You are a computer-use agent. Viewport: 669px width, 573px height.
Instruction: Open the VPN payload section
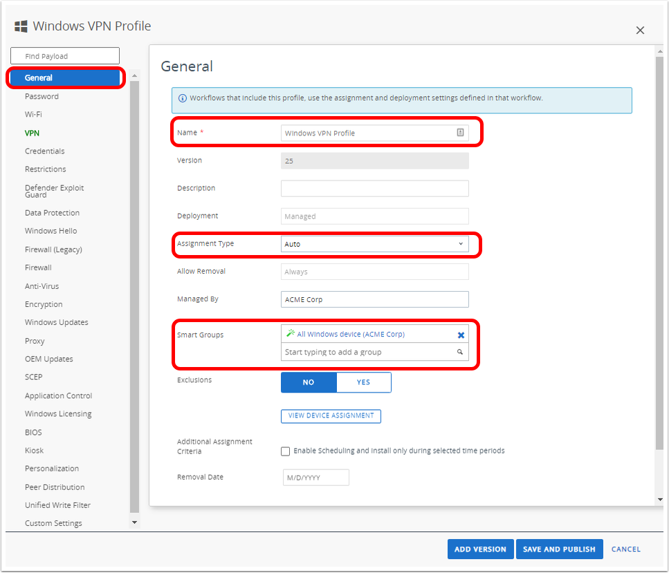(x=32, y=133)
